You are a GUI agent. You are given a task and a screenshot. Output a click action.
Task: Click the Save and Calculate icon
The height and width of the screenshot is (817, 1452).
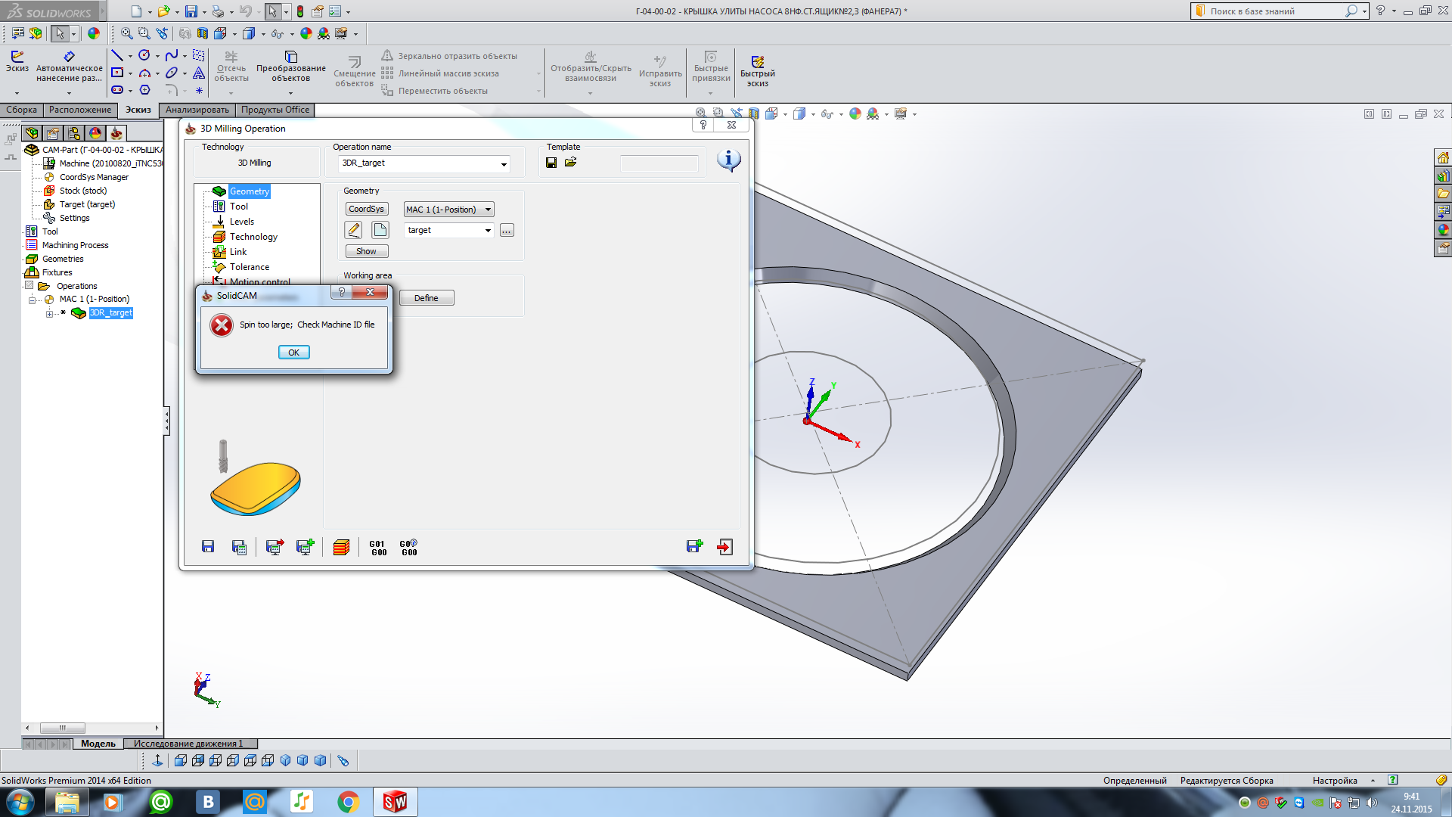click(239, 547)
